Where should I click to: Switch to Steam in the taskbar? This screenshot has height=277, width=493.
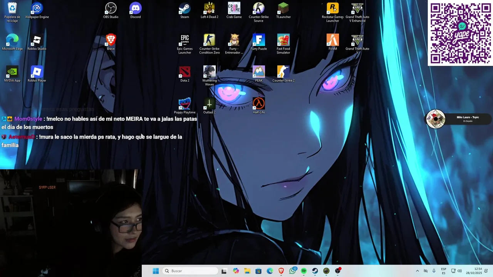pyautogui.click(x=315, y=271)
